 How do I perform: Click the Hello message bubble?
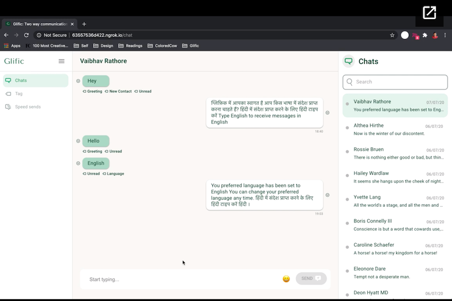pos(96,141)
